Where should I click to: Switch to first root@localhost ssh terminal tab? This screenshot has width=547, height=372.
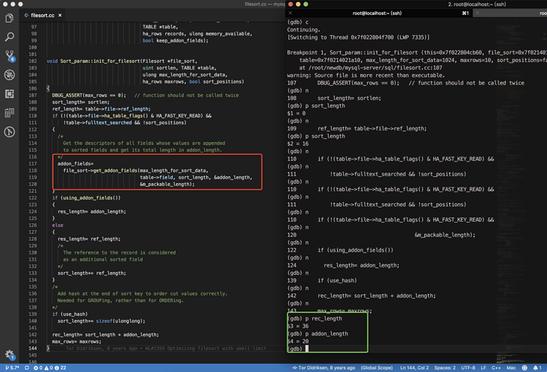[377, 13]
